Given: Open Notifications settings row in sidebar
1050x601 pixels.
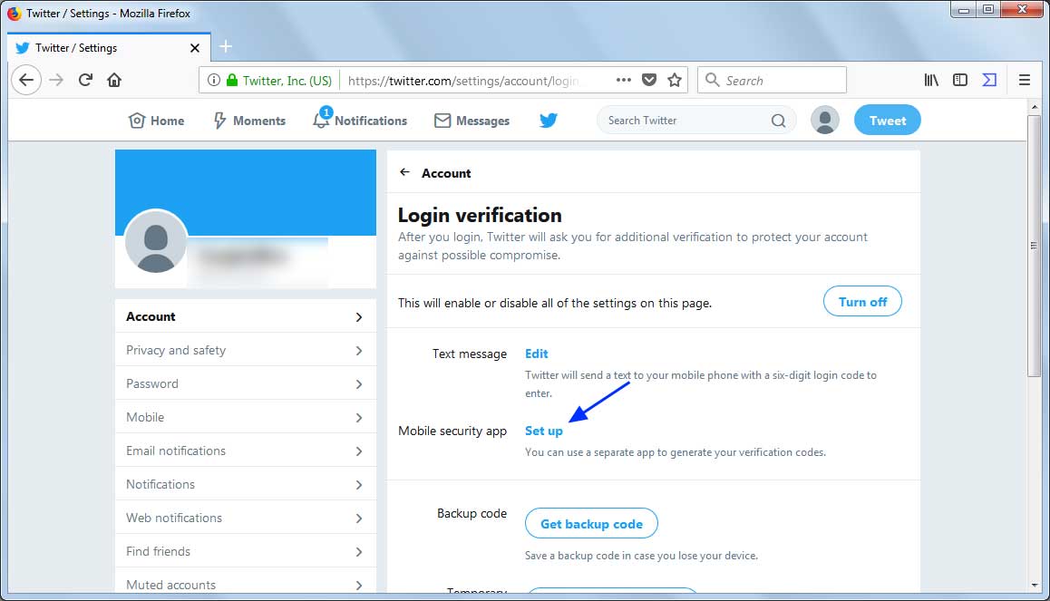Looking at the screenshot, I should click(x=245, y=484).
